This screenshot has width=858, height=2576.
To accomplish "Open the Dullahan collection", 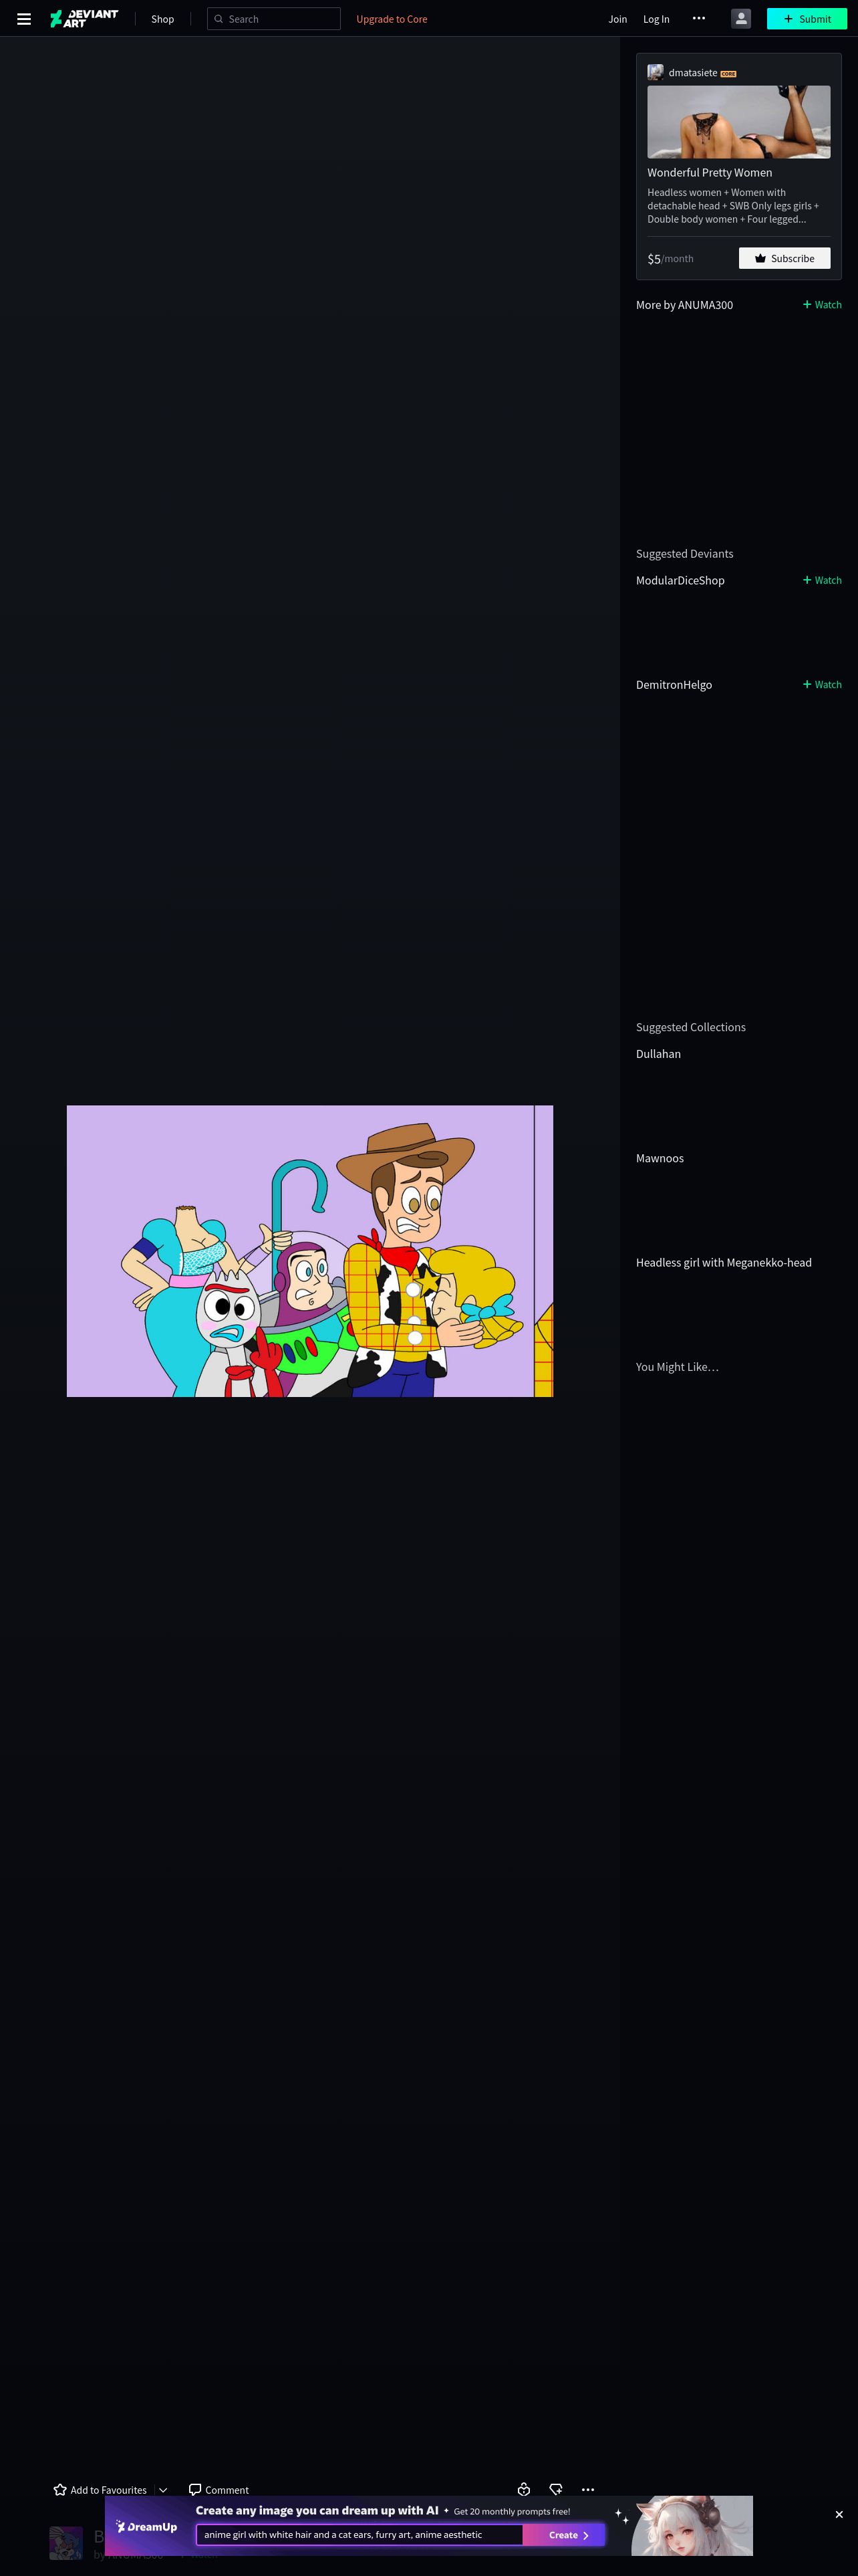I will [x=658, y=1054].
